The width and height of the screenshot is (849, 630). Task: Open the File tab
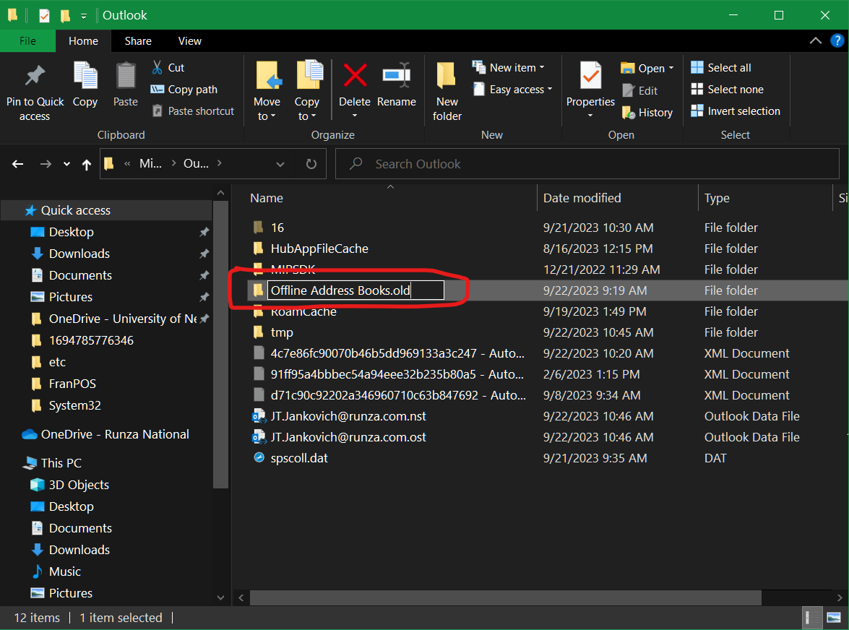(x=27, y=41)
